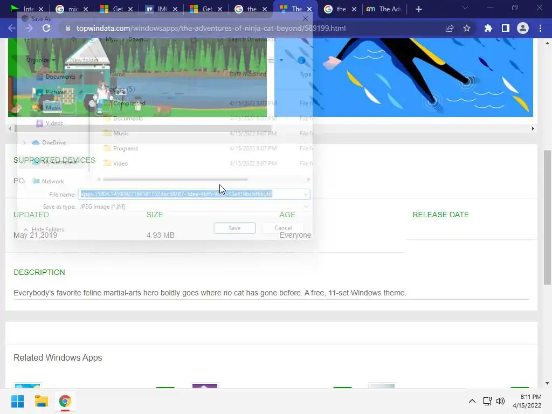Screen dimensions: 552x414
Task: View site information via the lock icon
Action: pyautogui.click(x=68, y=28)
